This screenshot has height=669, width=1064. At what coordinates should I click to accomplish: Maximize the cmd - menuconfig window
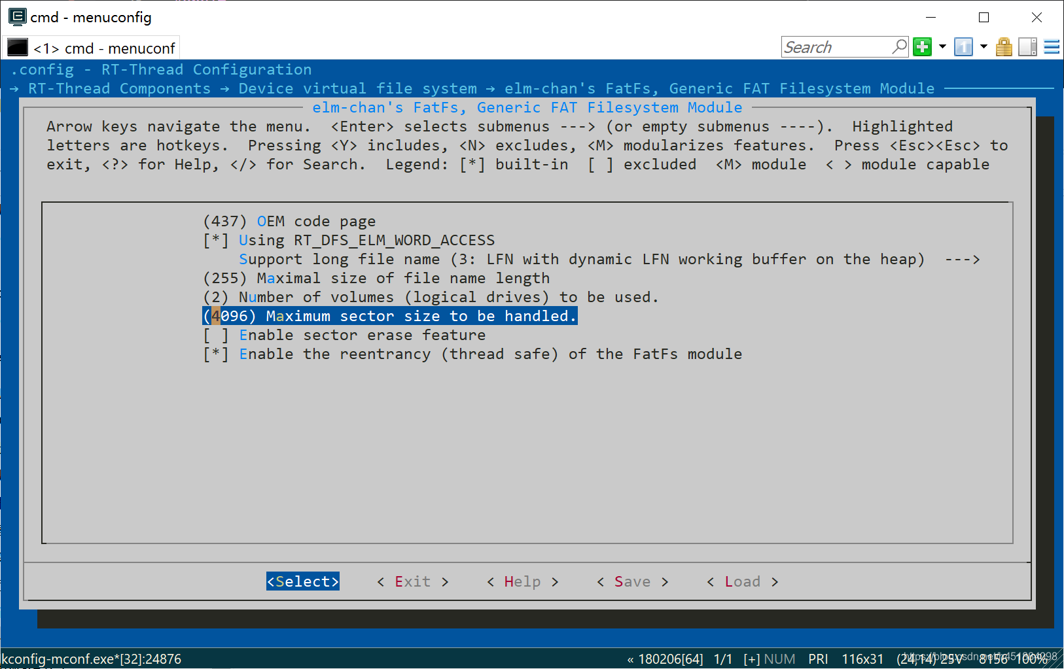984,17
